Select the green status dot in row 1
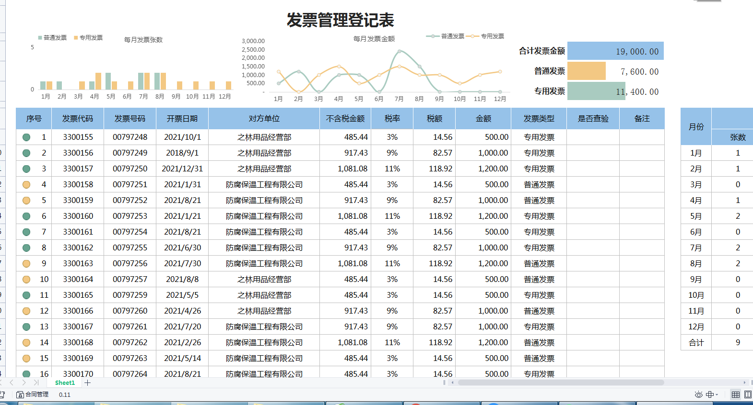Screen dimensions: 753x405 [x=26, y=137]
